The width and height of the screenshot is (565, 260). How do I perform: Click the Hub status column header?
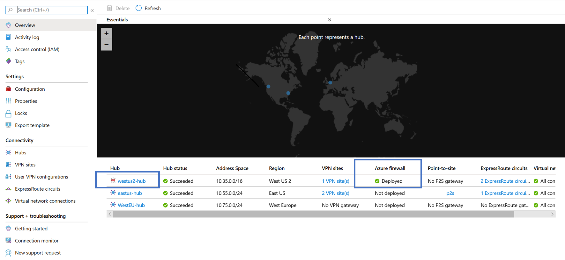(175, 168)
